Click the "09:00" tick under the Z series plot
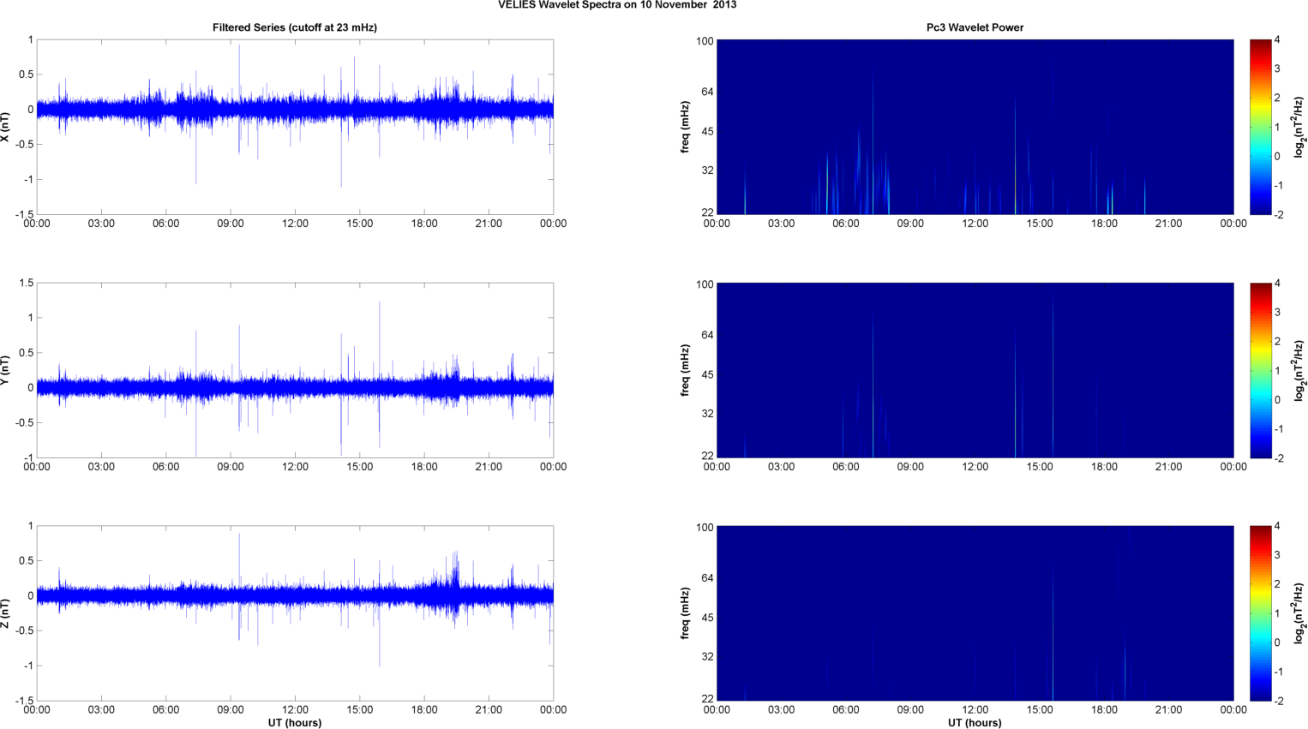Screen dimensions: 1308x729 coord(231,709)
